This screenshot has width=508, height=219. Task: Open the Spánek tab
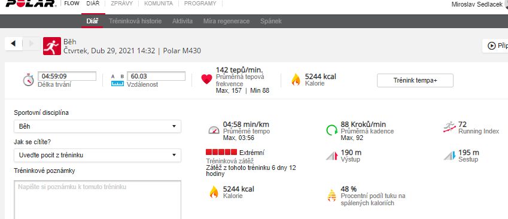point(271,21)
